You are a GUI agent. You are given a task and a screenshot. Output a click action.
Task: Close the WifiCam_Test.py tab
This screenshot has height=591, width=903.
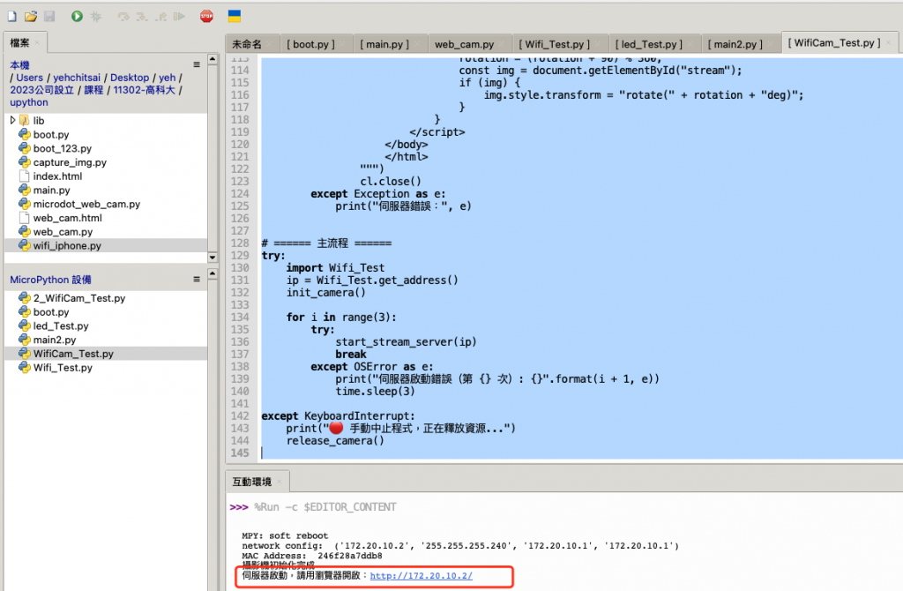click(x=889, y=43)
